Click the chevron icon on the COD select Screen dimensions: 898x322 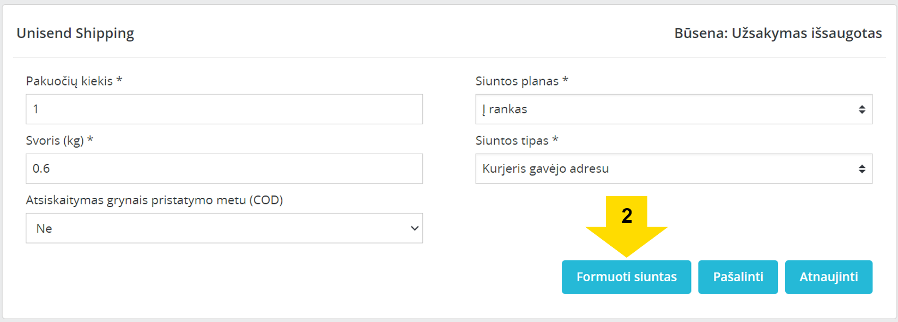point(414,228)
